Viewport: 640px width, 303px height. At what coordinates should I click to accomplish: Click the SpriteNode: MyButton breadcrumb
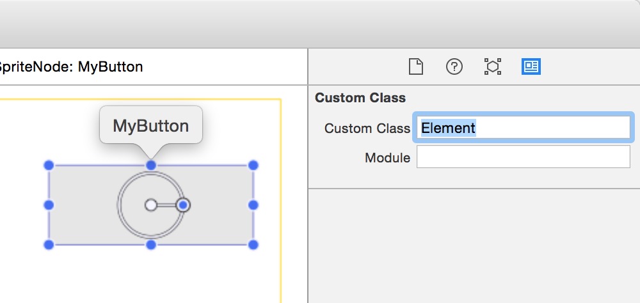click(70, 66)
